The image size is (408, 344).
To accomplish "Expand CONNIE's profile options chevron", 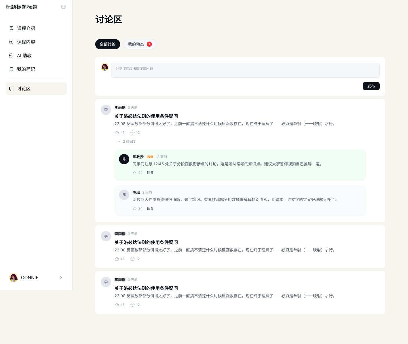I will [x=61, y=277].
